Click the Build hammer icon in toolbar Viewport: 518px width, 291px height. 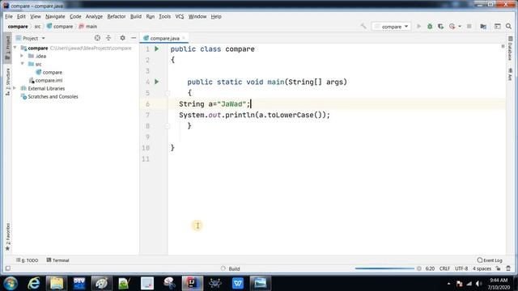(x=363, y=26)
